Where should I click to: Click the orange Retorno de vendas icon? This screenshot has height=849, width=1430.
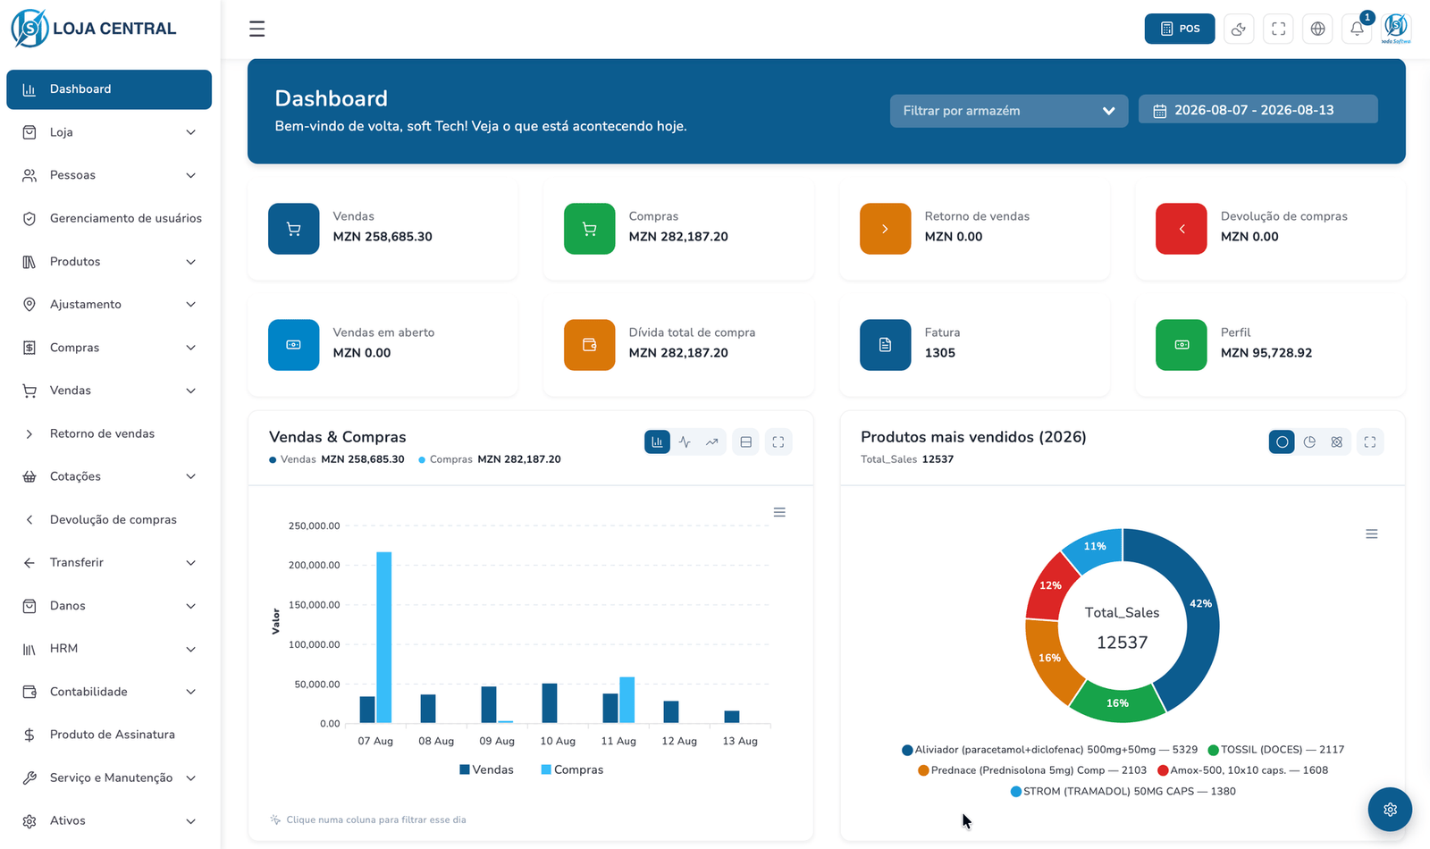[885, 229]
